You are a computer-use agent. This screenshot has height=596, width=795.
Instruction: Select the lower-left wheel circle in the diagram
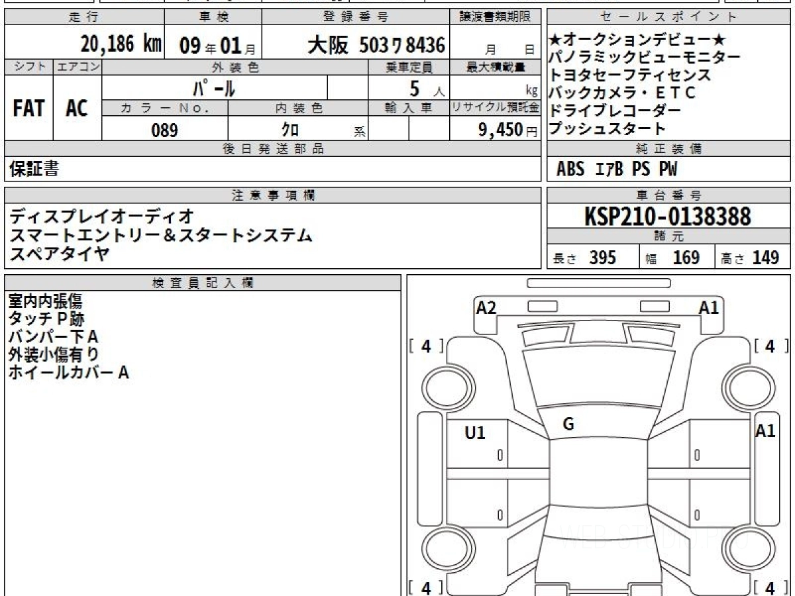click(444, 549)
